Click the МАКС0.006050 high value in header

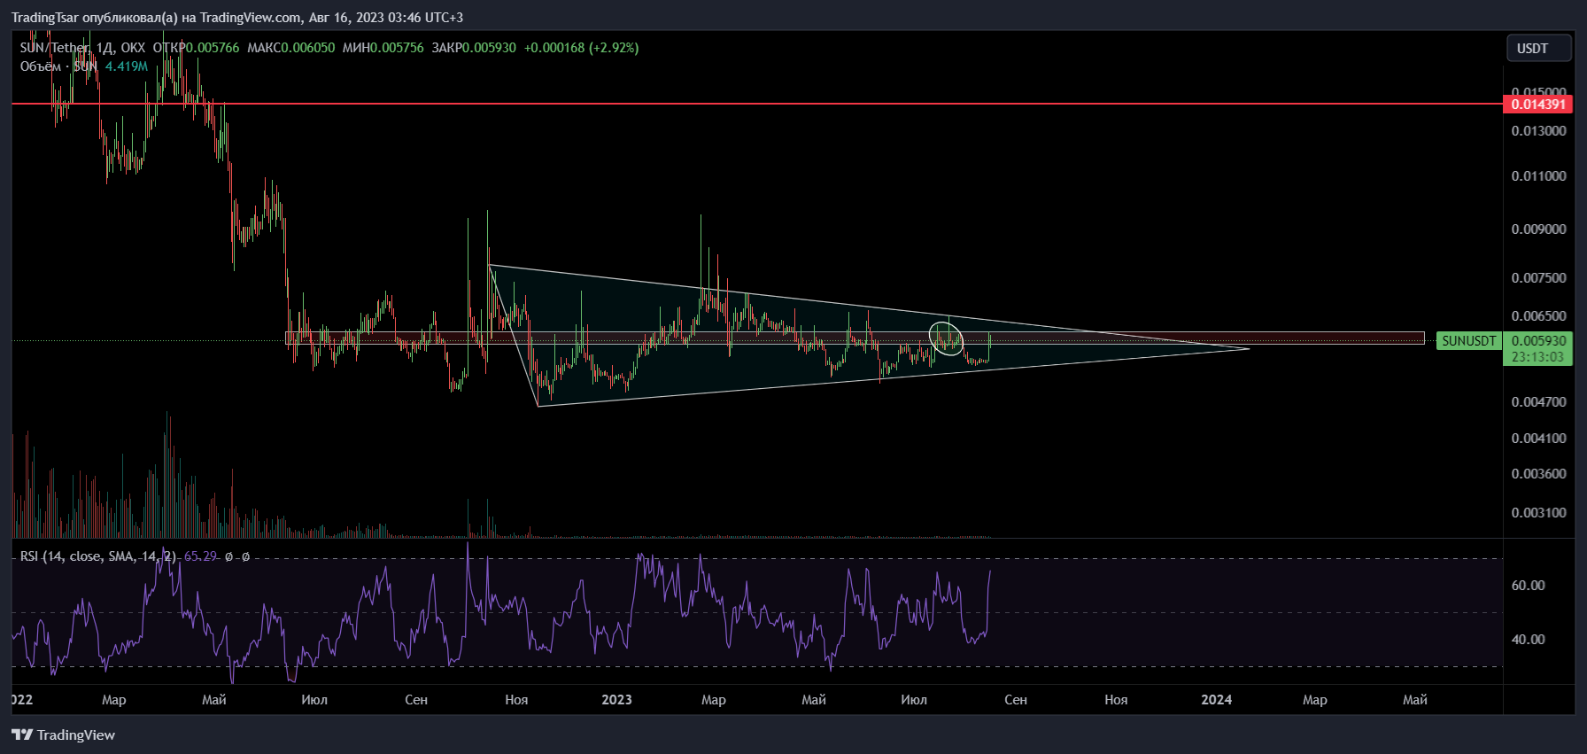click(291, 48)
